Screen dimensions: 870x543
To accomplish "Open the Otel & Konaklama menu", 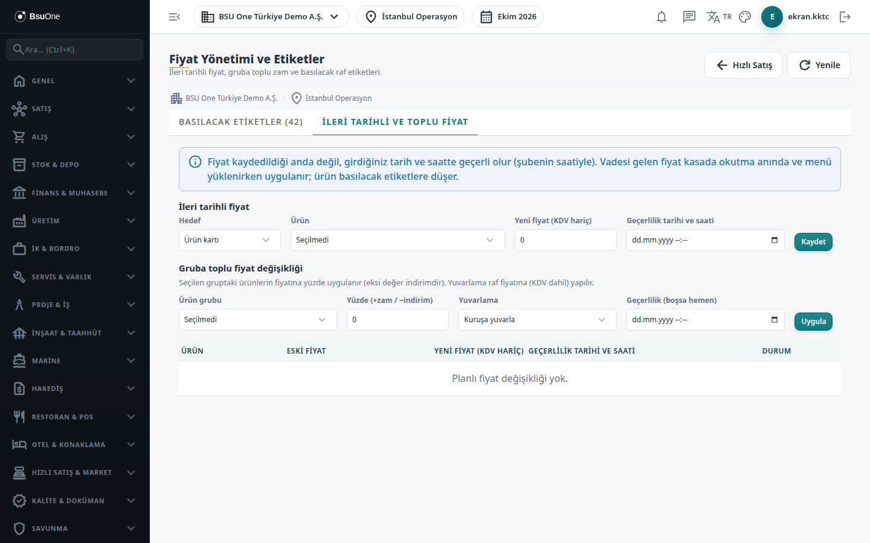I will click(x=75, y=445).
